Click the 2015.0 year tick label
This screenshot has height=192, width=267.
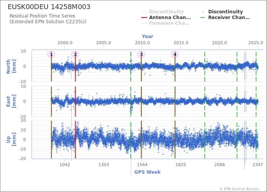click(x=181, y=43)
